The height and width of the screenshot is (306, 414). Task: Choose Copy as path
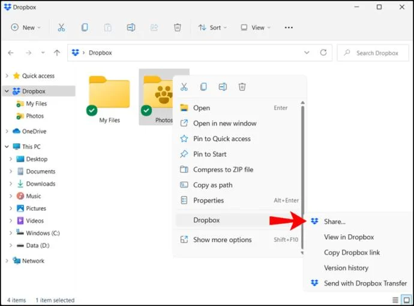tap(238, 185)
